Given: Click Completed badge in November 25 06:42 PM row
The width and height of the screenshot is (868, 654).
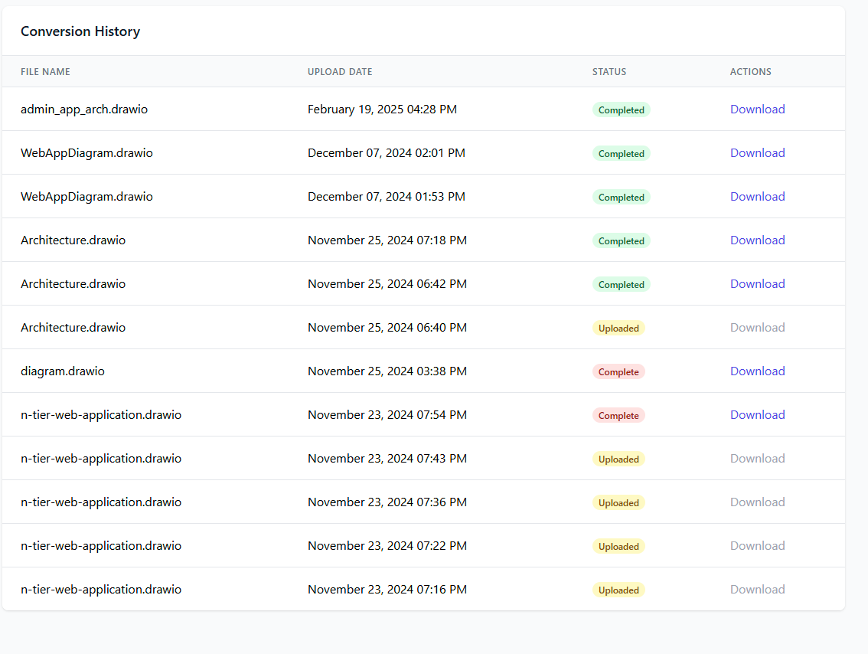Looking at the screenshot, I should pos(621,285).
